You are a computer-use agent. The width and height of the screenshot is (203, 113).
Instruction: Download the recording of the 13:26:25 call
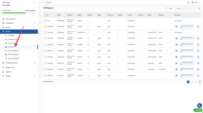tap(198, 57)
